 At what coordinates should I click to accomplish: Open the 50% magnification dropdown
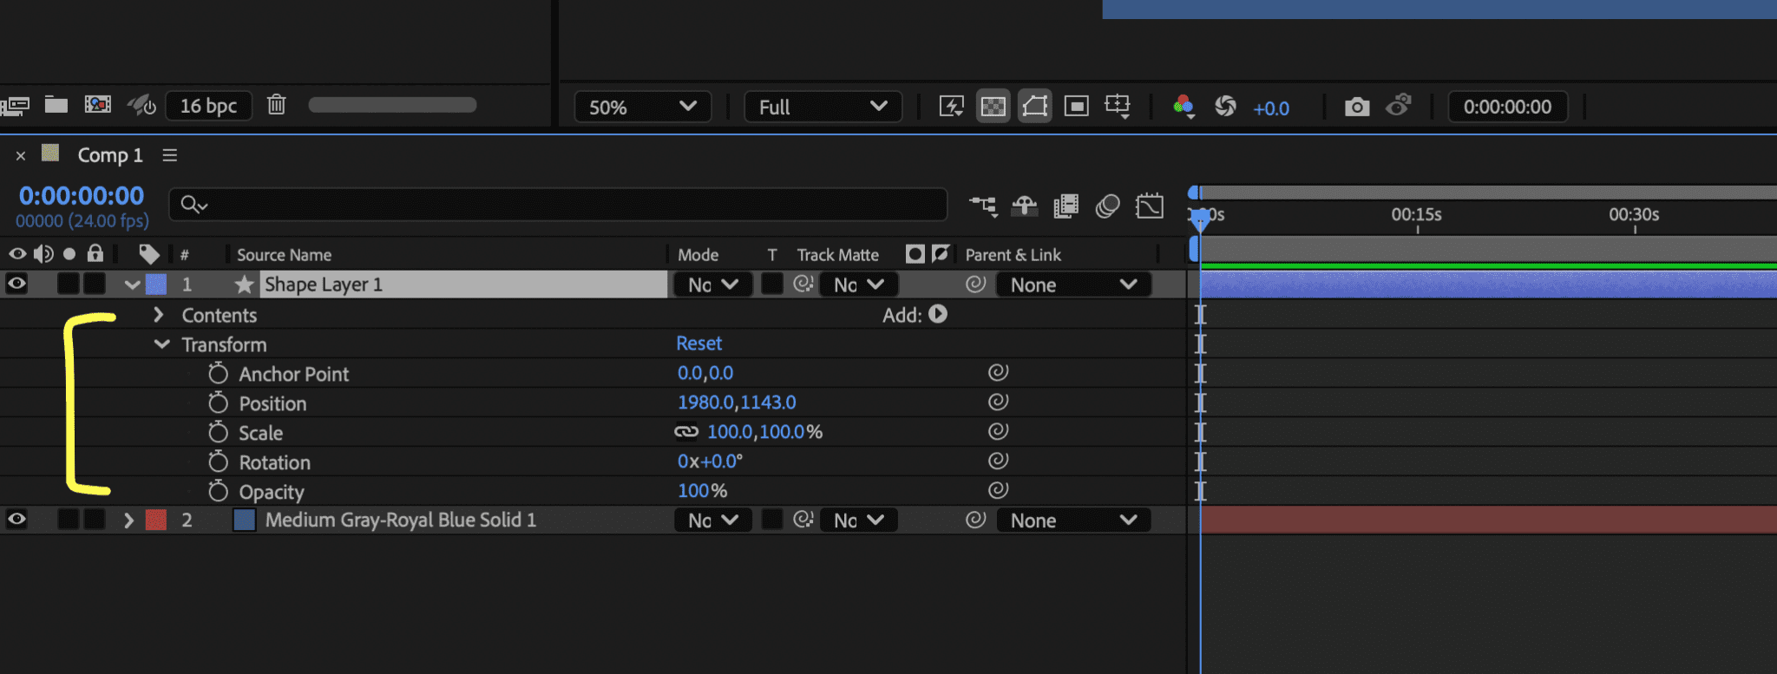click(x=642, y=107)
